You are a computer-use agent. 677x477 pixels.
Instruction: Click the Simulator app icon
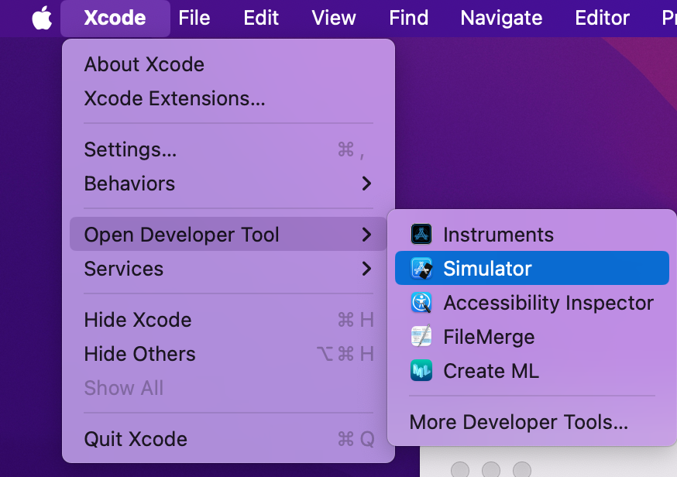point(421,268)
